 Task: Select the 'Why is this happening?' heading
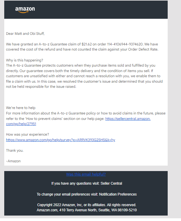(x=25, y=60)
